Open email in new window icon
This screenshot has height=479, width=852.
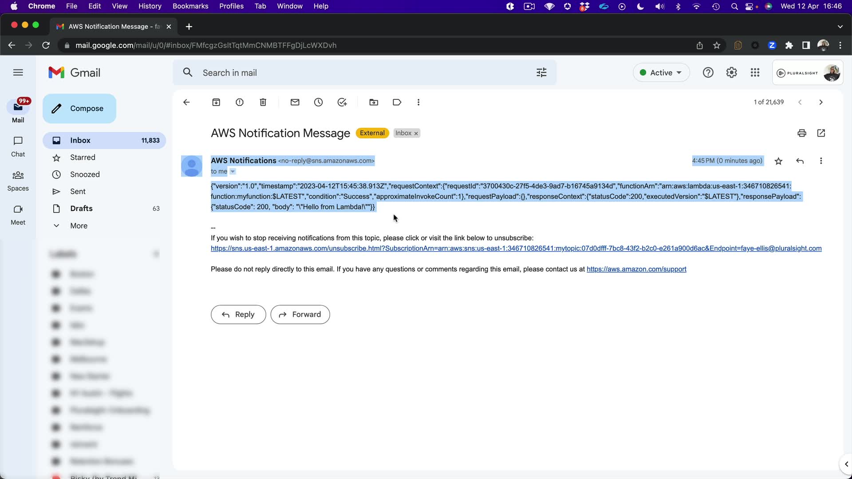(x=821, y=133)
